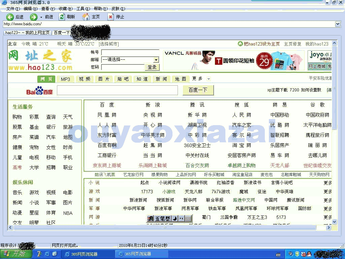Screen dimensions: 345x259
Task: Click the hao123 网址之家 logo
Action: pos(40,60)
